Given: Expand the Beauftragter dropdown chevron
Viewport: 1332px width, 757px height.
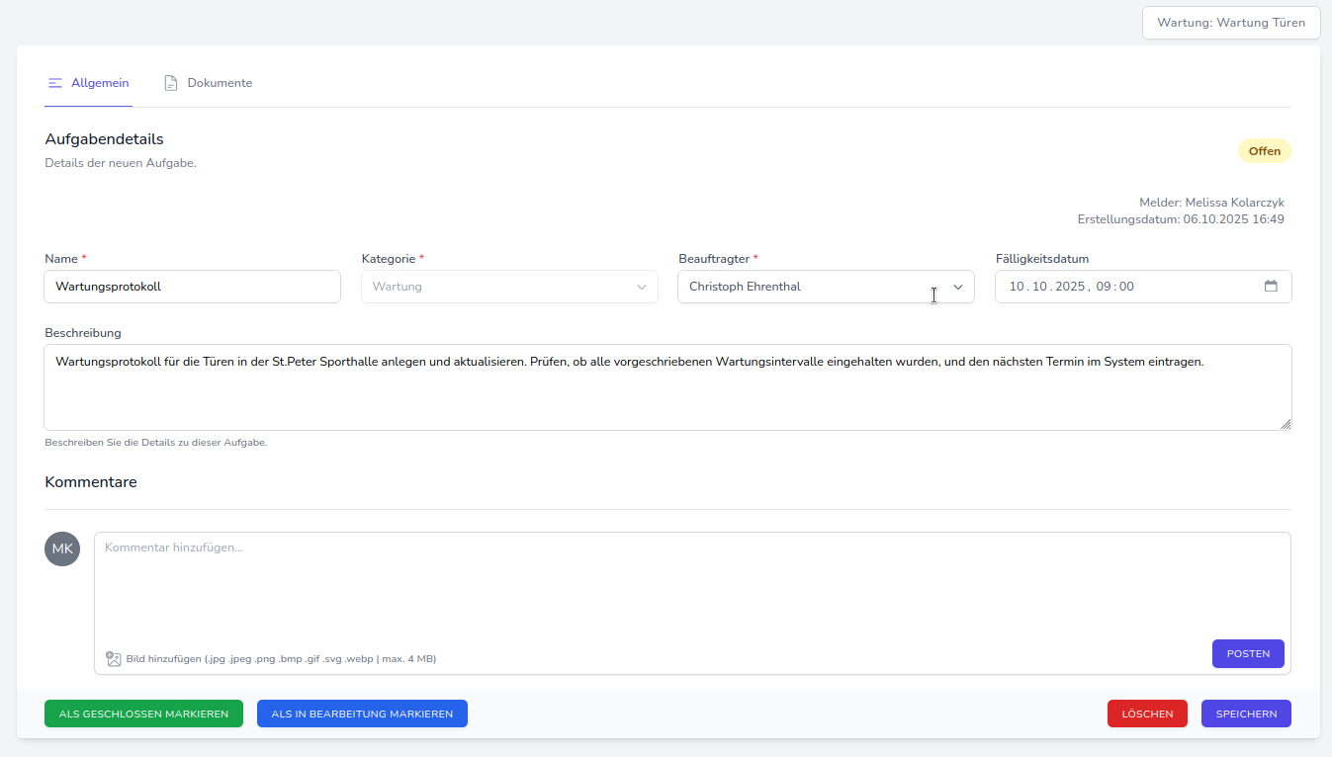Looking at the screenshot, I should click(x=957, y=287).
